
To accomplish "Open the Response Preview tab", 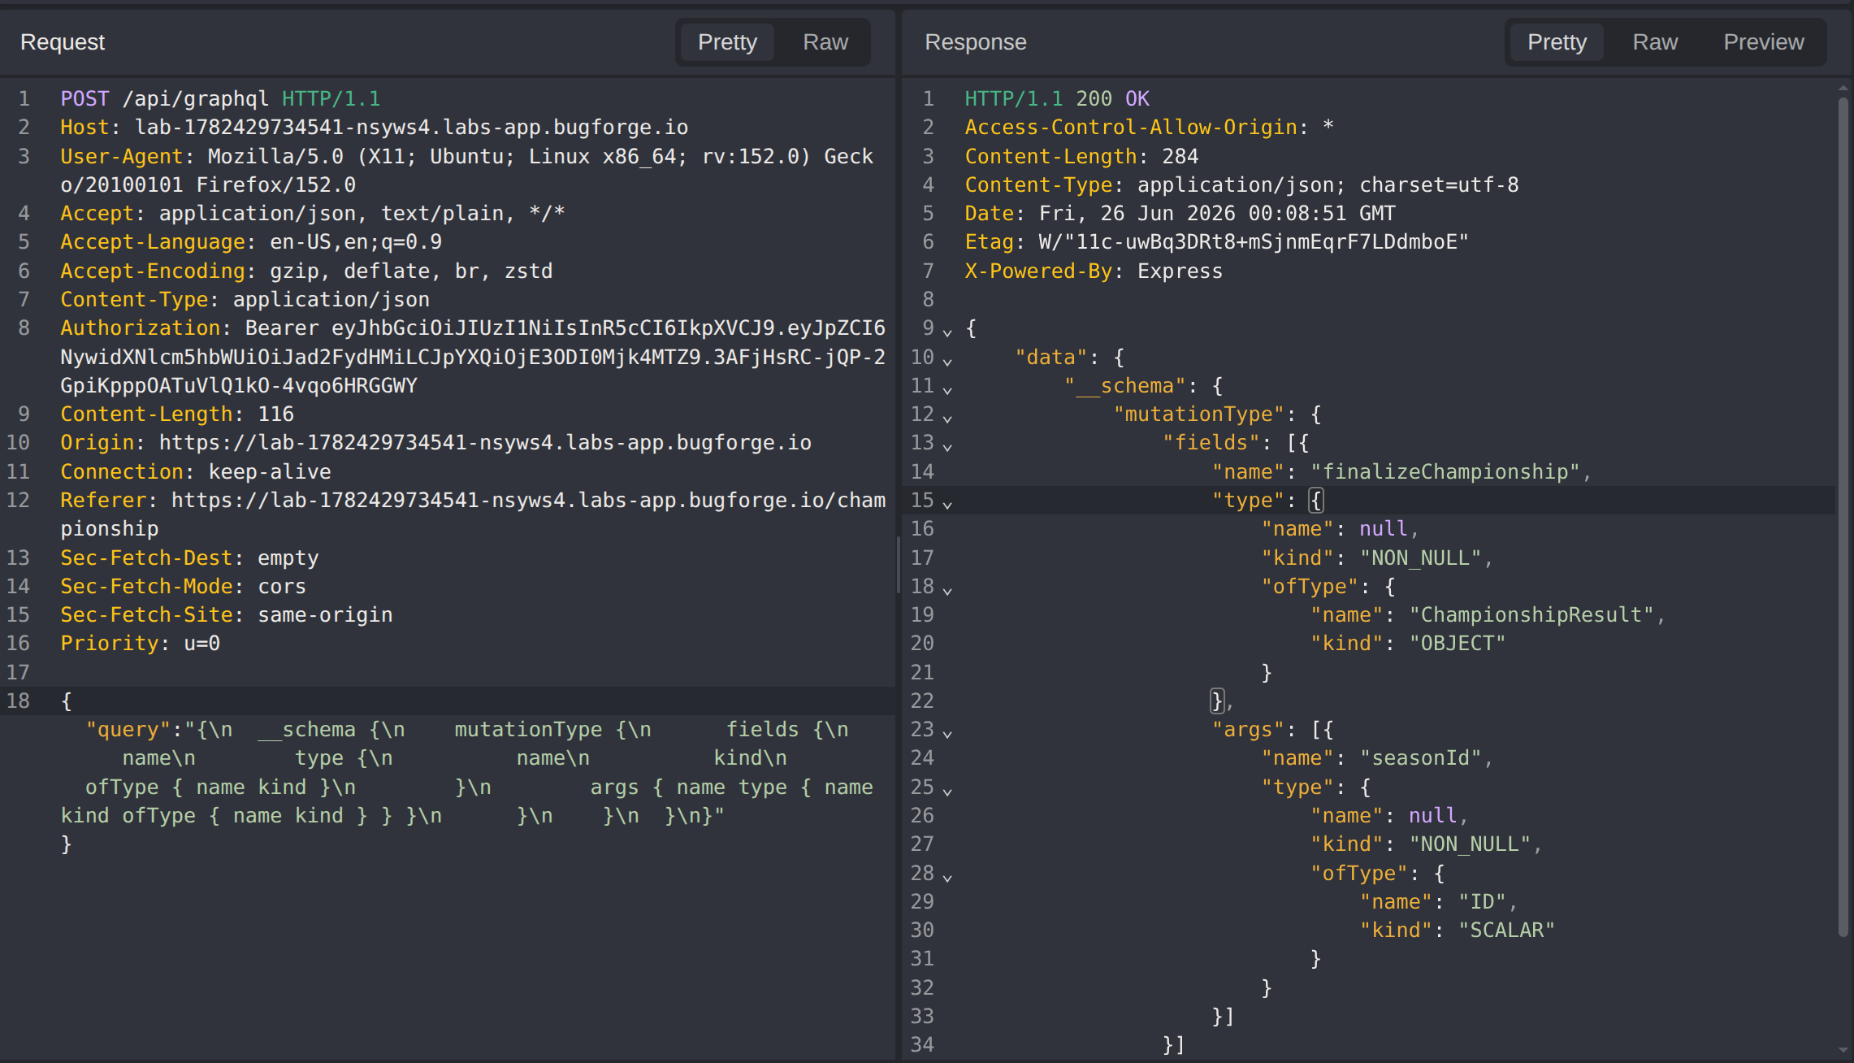I will pos(1764,42).
